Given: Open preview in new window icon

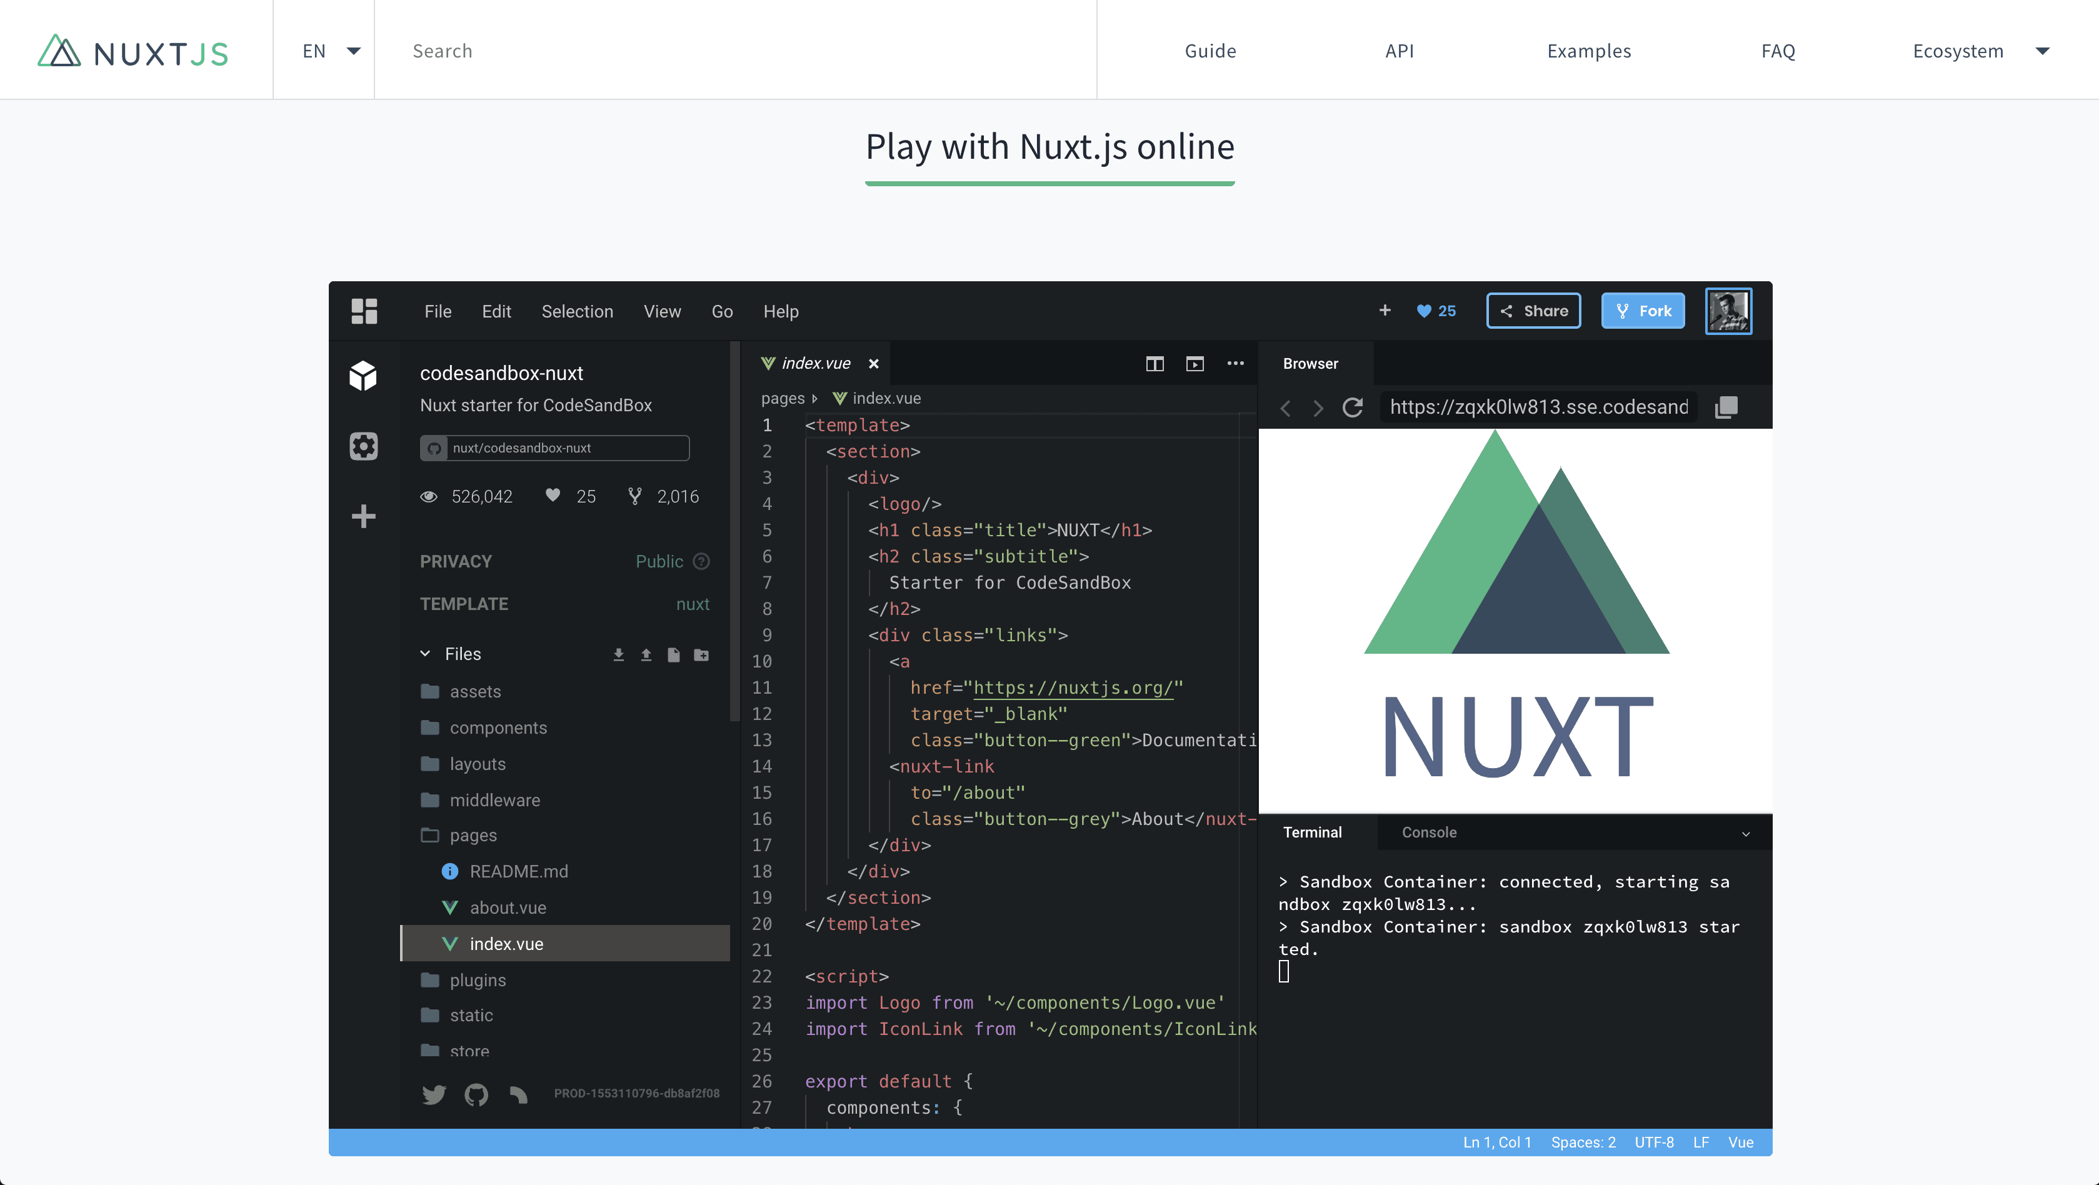Looking at the screenshot, I should click(x=1726, y=407).
